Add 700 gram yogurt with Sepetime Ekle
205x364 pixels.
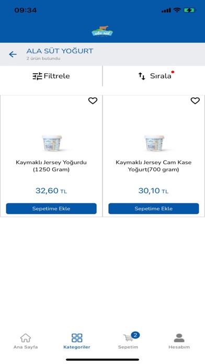click(153, 209)
